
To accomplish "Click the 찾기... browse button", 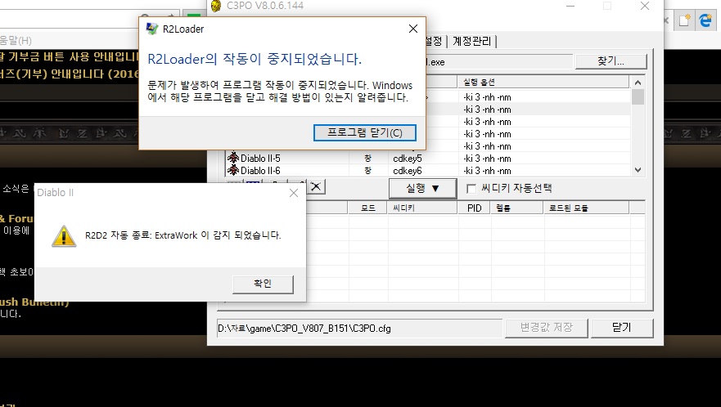I will tap(611, 61).
